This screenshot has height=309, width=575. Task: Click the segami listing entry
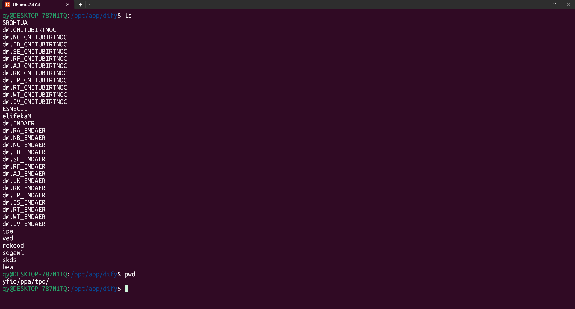(x=13, y=253)
